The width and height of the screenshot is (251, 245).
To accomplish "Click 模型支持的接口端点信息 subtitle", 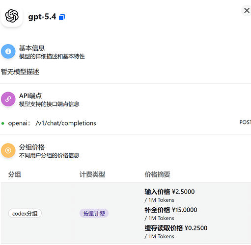I will click(x=49, y=104).
